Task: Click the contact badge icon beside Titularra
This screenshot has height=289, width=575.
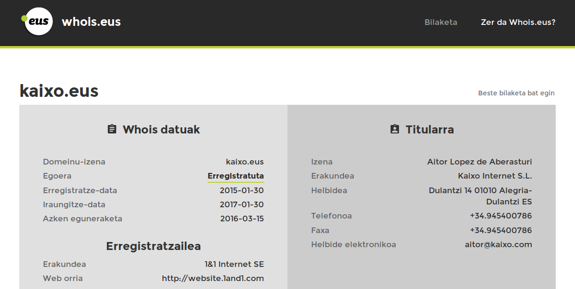Action: click(x=395, y=129)
